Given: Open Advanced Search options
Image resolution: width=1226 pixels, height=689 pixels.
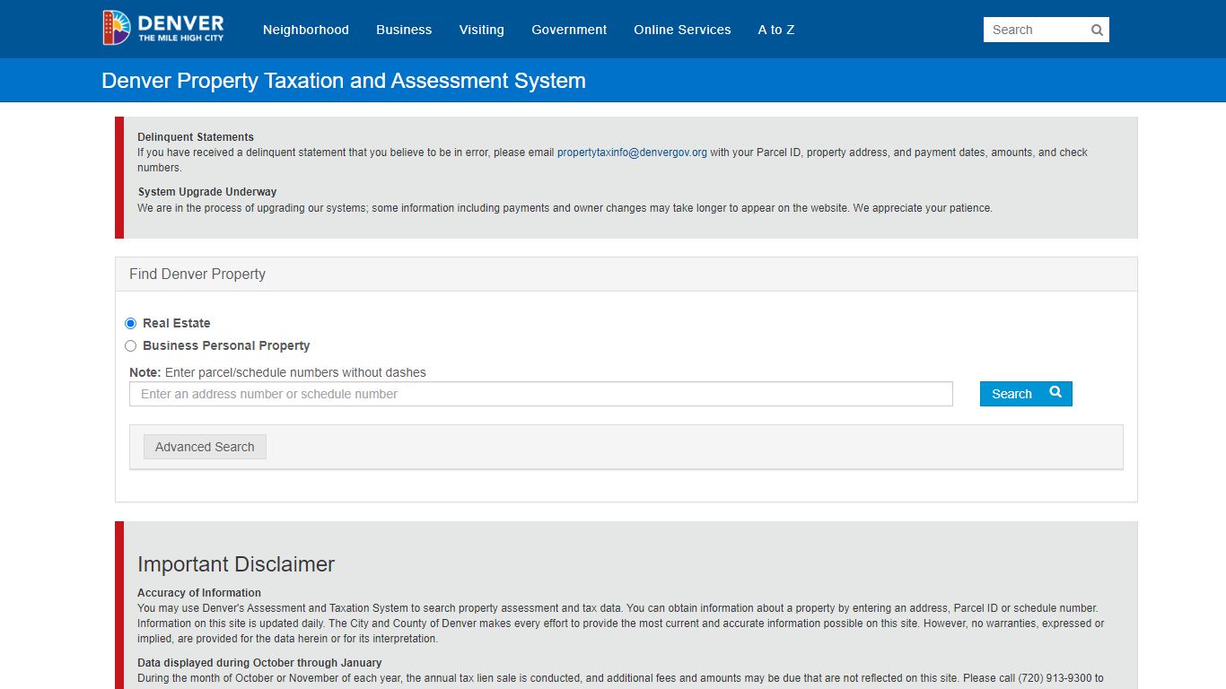Looking at the screenshot, I should tap(205, 447).
